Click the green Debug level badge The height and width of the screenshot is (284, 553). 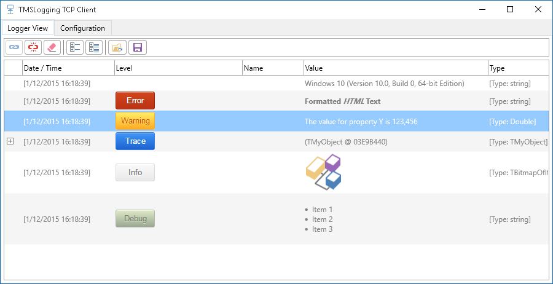click(x=135, y=219)
